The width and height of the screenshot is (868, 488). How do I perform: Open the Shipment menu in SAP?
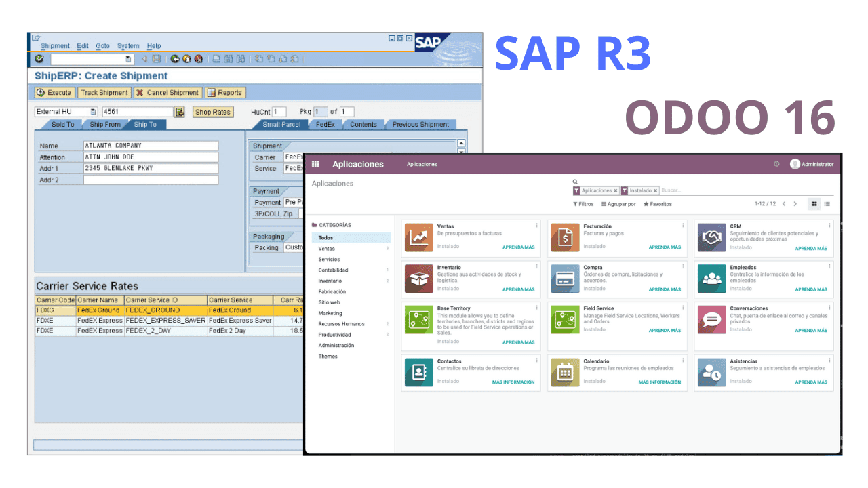point(55,46)
